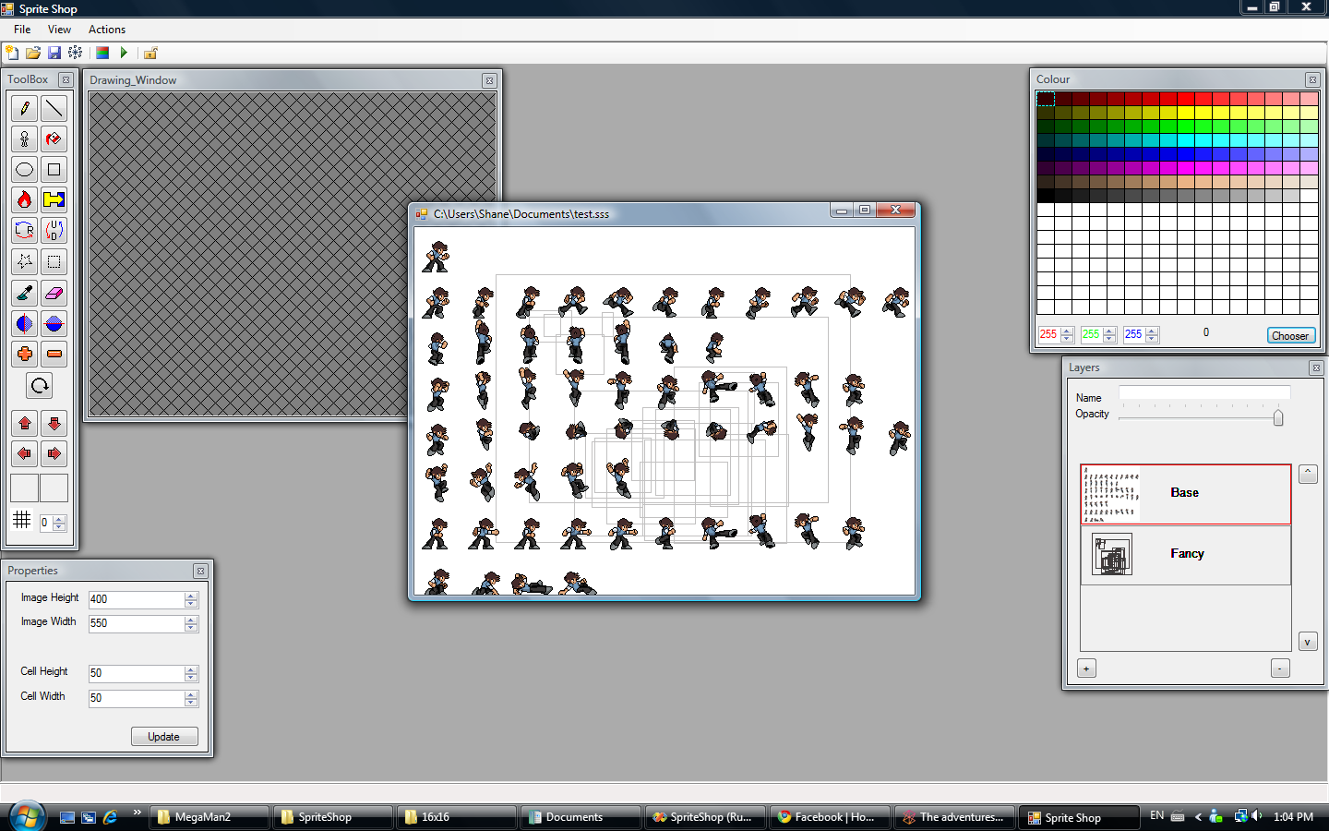Click the Image Width input field
The height and width of the screenshot is (831, 1329).
tap(137, 623)
